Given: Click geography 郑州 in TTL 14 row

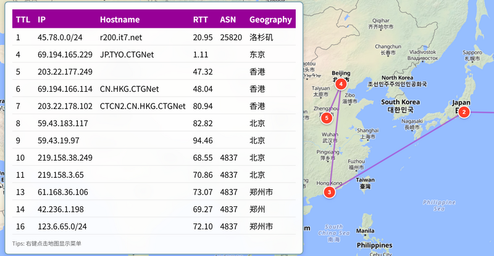Looking at the screenshot, I should pos(257,209).
